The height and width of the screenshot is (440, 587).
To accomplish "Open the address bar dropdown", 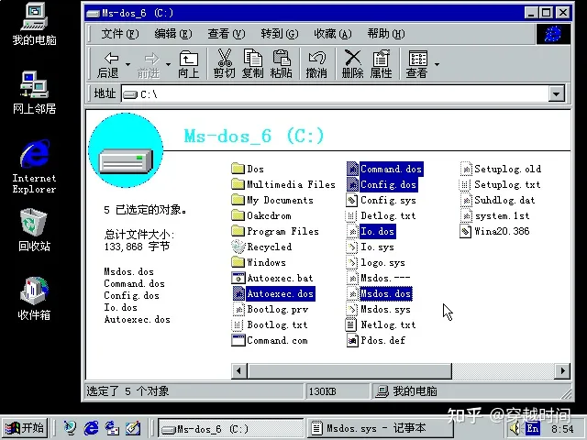I will pos(557,93).
